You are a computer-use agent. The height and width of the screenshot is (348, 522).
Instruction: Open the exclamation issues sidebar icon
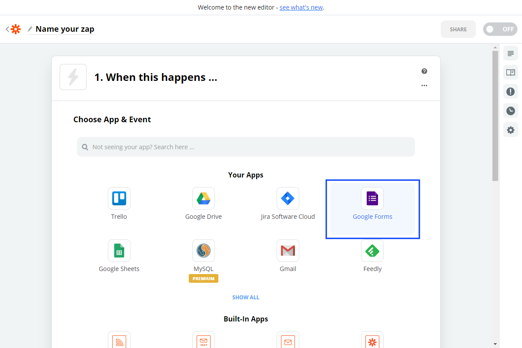coord(511,91)
